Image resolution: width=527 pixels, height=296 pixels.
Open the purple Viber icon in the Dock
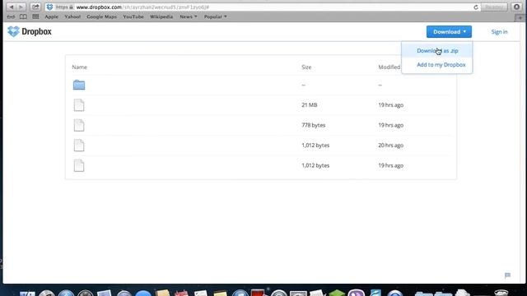tap(356, 292)
